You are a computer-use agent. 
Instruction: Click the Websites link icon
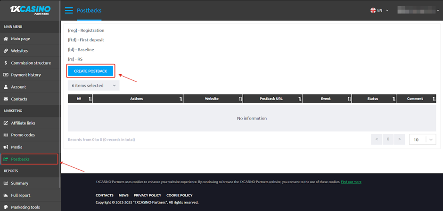6,51
